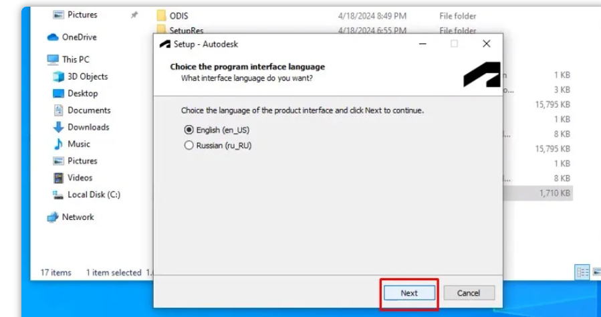Click the pinned Pictures quick access item

pyautogui.click(x=83, y=15)
